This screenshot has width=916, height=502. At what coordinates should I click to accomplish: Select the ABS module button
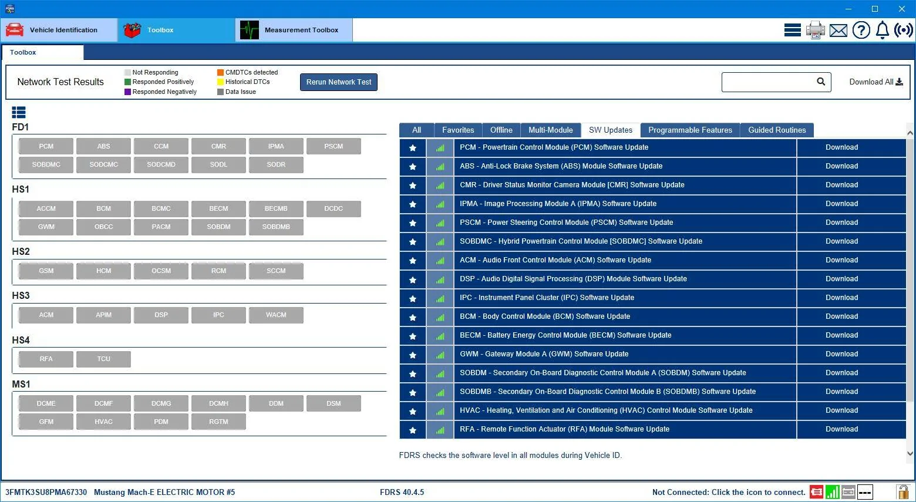point(103,146)
